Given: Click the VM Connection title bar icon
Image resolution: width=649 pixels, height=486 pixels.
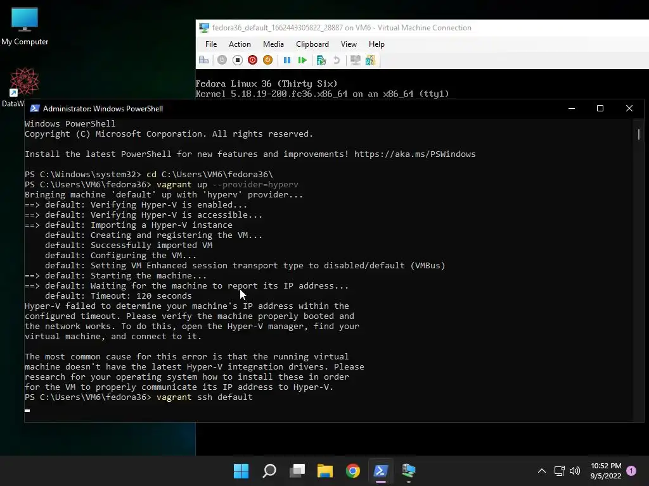Looking at the screenshot, I should (204, 28).
